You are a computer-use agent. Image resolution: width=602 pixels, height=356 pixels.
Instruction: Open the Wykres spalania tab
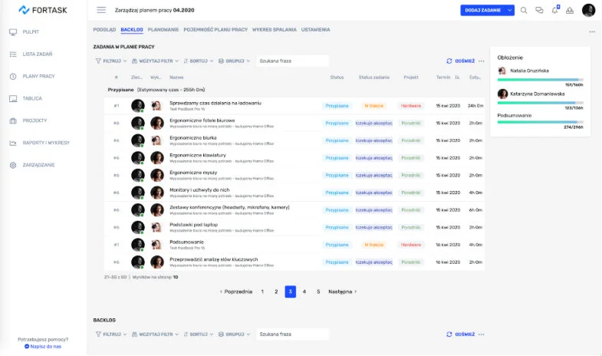(x=275, y=30)
